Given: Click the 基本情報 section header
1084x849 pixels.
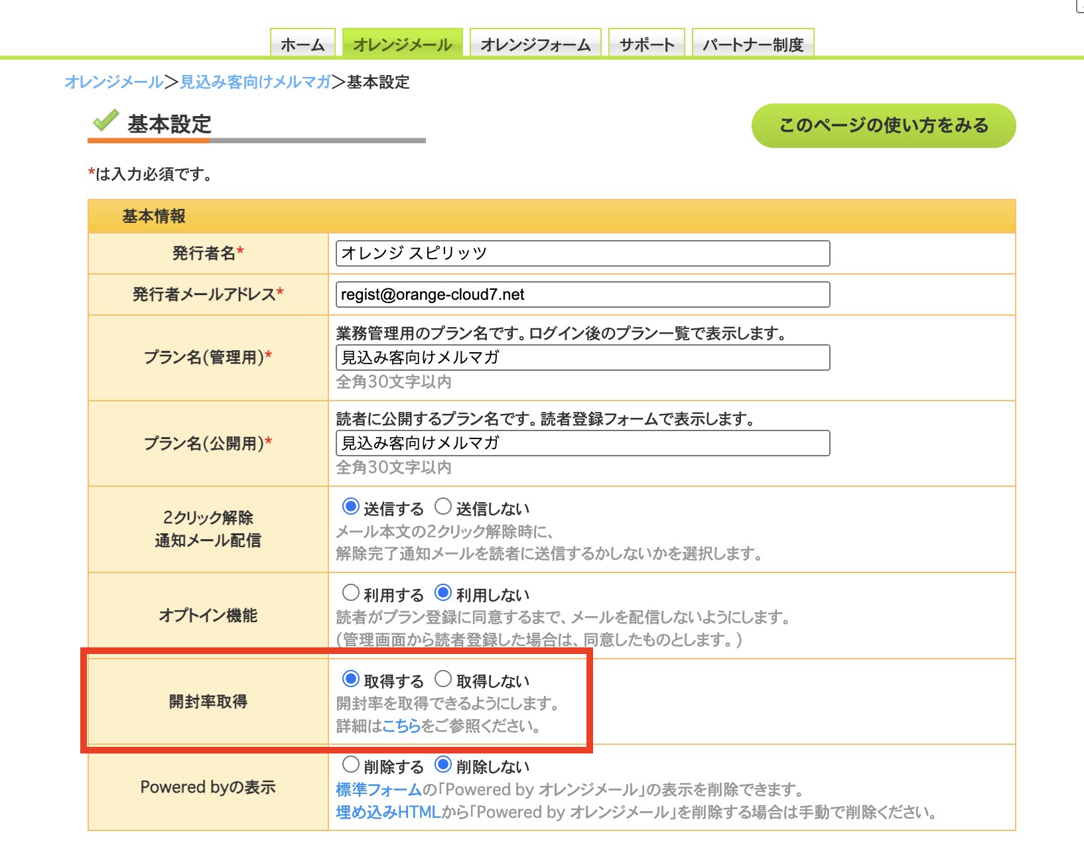Looking at the screenshot, I should coord(552,216).
